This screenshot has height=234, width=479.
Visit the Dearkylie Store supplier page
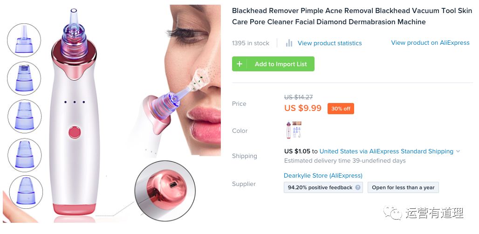(x=323, y=176)
